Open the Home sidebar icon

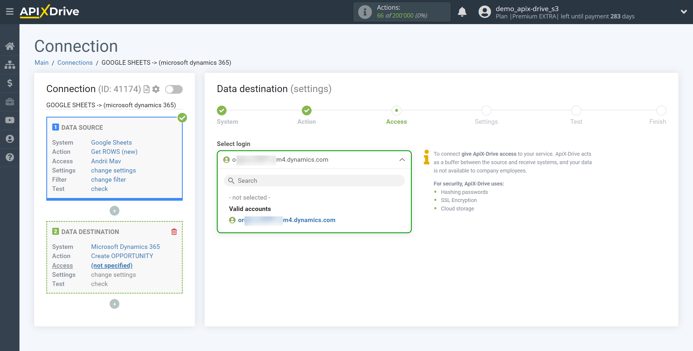[10, 46]
